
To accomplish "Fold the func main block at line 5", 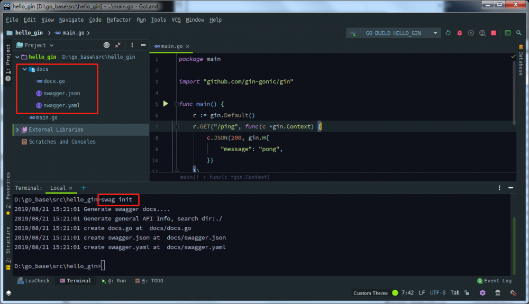I will (x=176, y=104).
